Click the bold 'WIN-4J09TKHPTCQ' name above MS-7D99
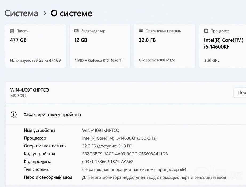Screen dimensions: 246x187 click(30, 90)
